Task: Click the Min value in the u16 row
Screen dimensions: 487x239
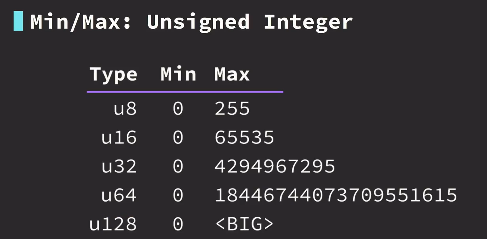Action: point(178,137)
